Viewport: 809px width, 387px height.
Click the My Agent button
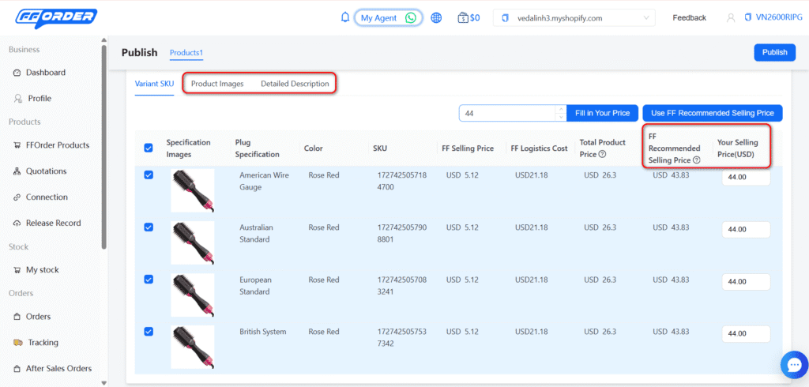coord(388,18)
